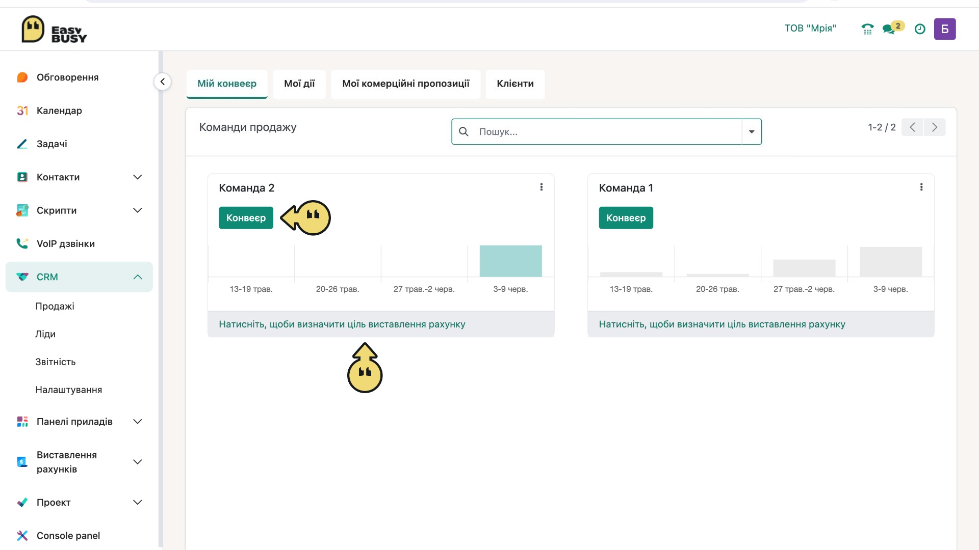979x550 pixels.
Task: Collapse the sidebar with the arrow button
Action: click(163, 81)
